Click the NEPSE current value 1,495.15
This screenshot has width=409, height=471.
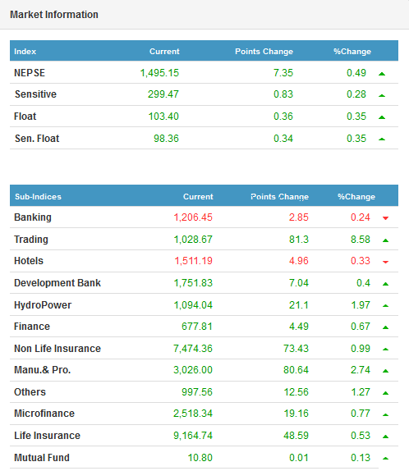159,73
